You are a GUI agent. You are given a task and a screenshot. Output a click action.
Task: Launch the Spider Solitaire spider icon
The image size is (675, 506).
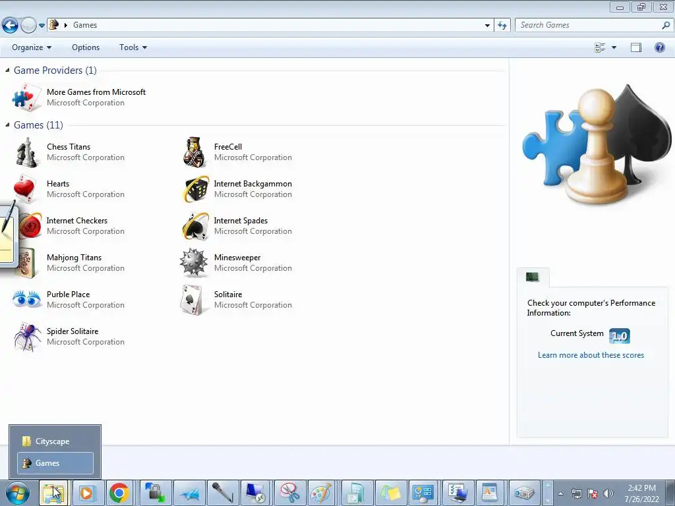point(28,337)
